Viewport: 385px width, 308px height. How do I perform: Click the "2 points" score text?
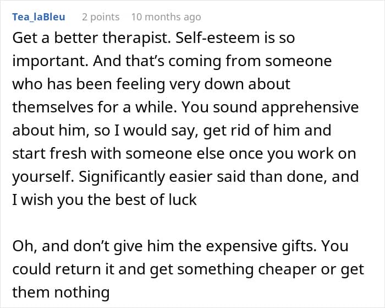pyautogui.click(x=101, y=17)
